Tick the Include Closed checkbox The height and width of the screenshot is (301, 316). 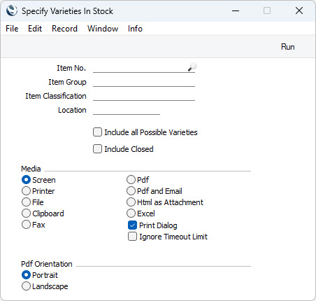pos(97,149)
